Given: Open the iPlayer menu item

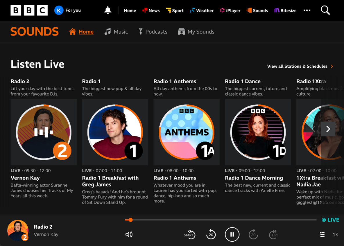Looking at the screenshot, I should click(230, 10).
